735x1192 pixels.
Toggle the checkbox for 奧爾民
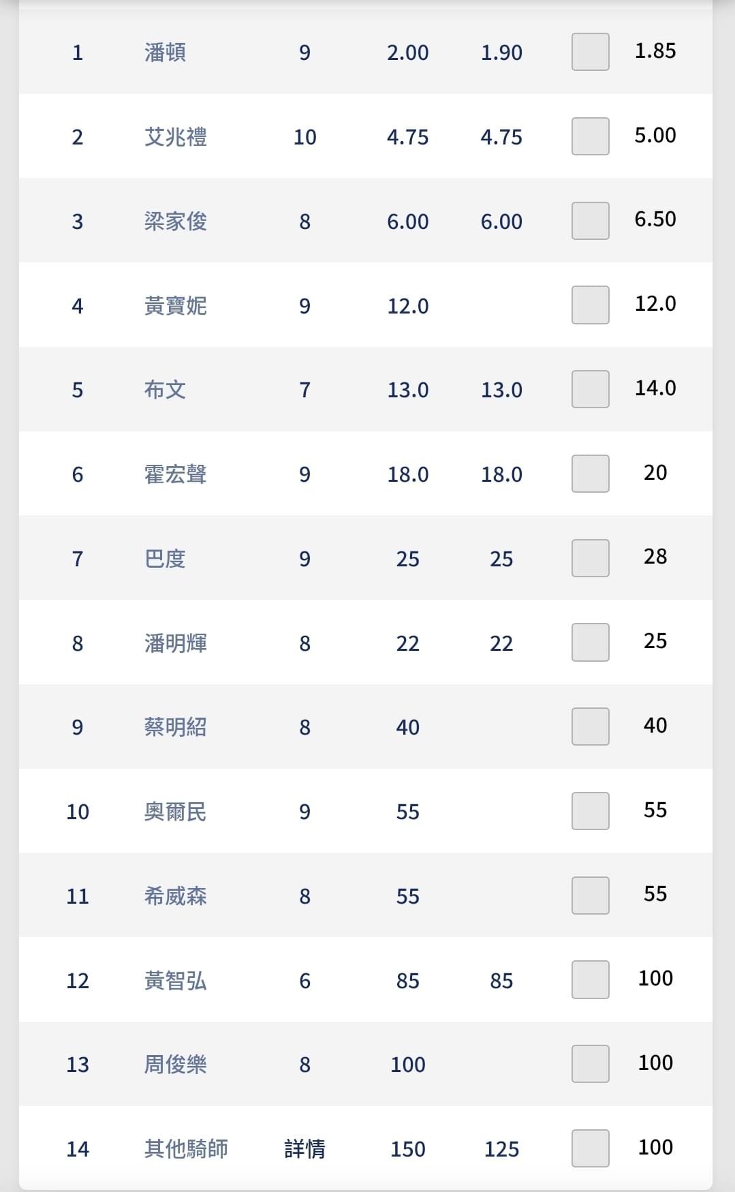pyautogui.click(x=590, y=811)
